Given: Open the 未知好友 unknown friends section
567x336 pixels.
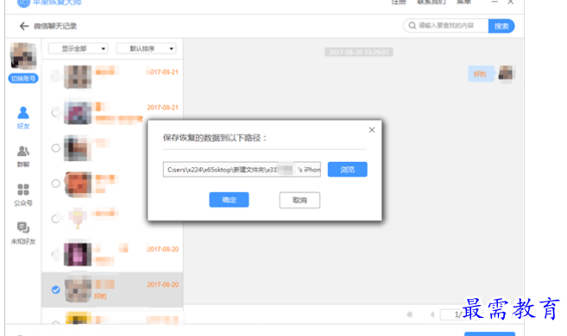Looking at the screenshot, I should click(23, 233).
